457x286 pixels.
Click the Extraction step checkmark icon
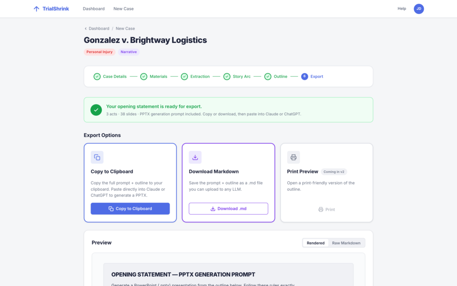184,76
